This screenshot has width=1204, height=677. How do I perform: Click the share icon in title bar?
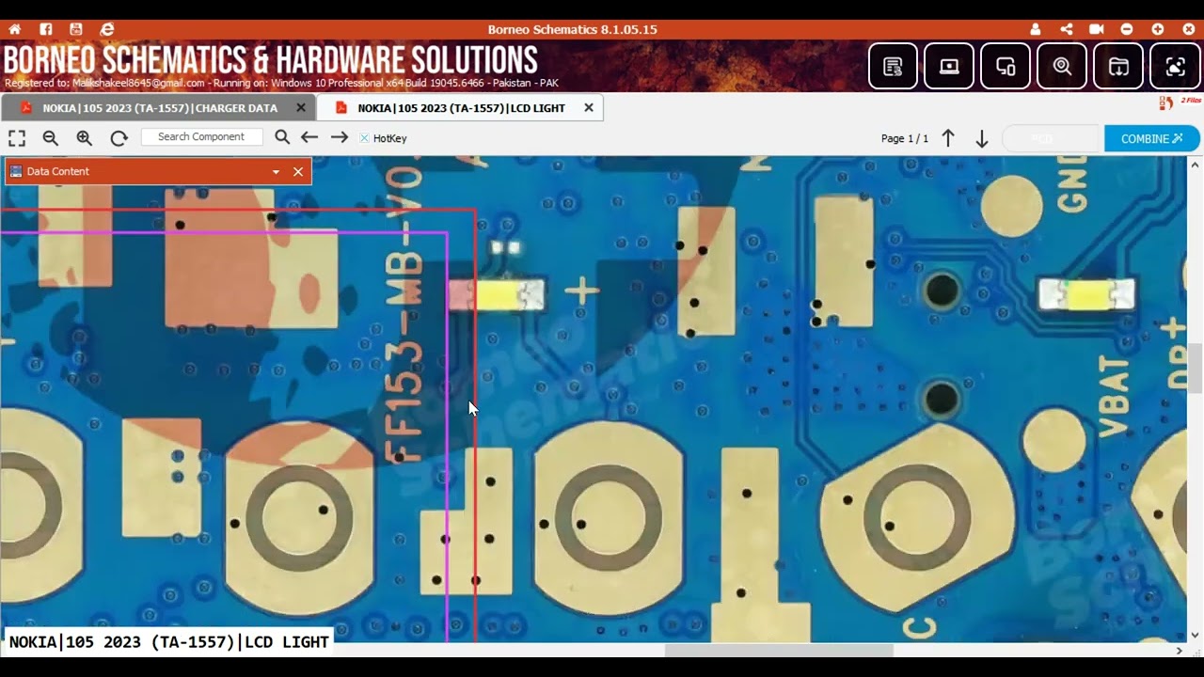pos(1066,29)
